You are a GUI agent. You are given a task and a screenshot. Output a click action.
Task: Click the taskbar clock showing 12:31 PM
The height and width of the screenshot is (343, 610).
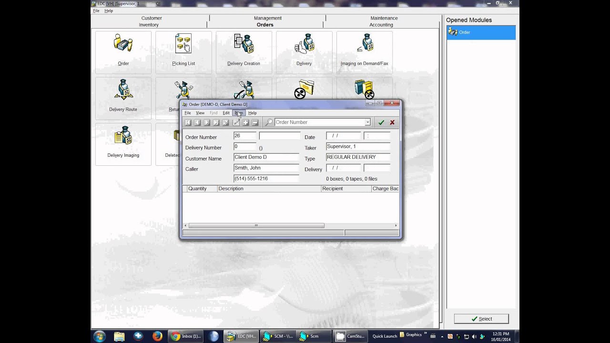(500, 336)
